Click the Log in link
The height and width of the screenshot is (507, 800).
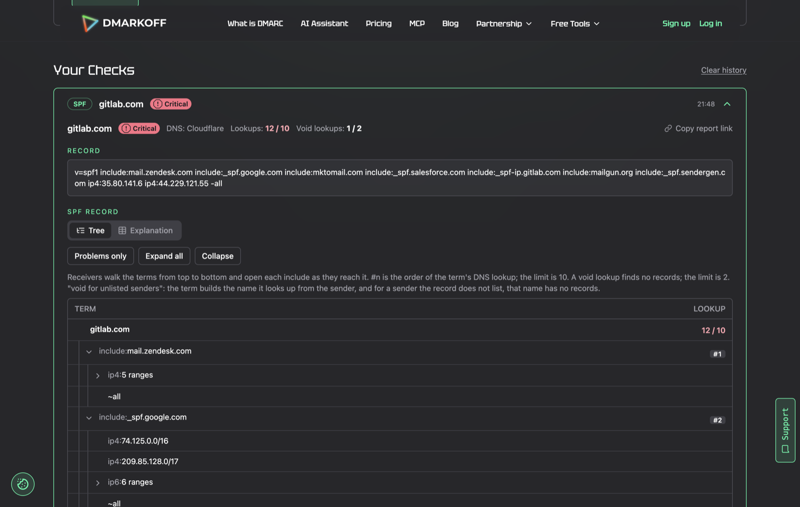click(x=710, y=23)
